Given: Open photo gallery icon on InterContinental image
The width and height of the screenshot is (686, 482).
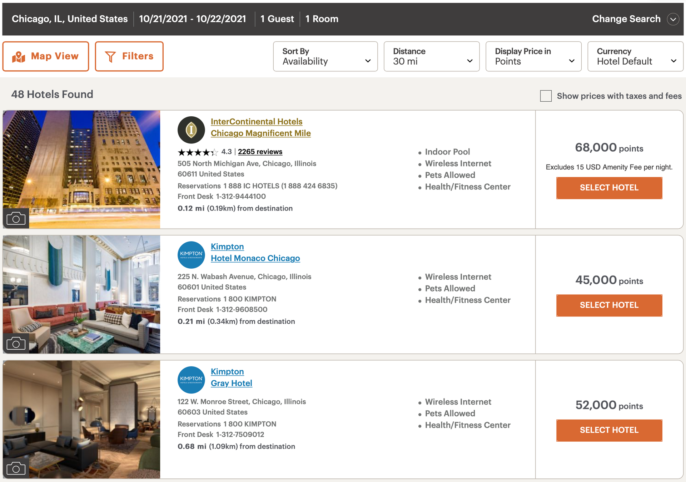Looking at the screenshot, I should point(16,218).
